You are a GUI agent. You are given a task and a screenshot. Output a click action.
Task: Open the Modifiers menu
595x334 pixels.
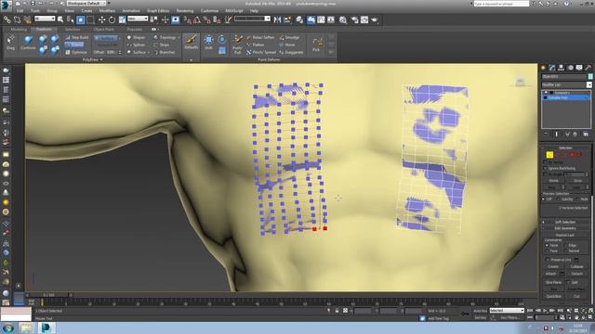[x=108, y=11]
